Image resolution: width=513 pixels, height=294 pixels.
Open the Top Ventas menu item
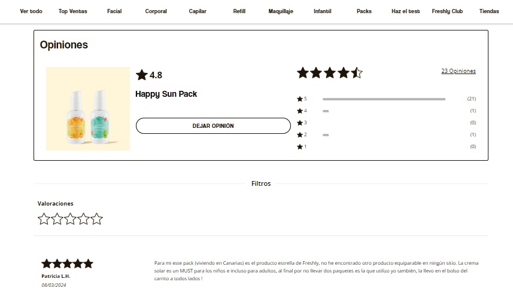72,11
